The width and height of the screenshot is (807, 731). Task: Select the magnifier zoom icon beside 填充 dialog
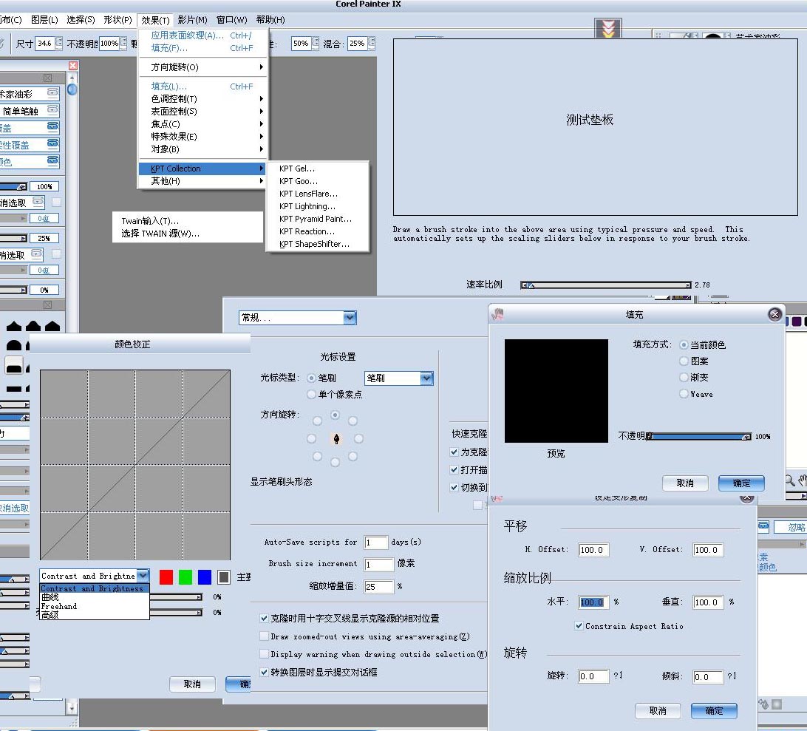coord(789,480)
